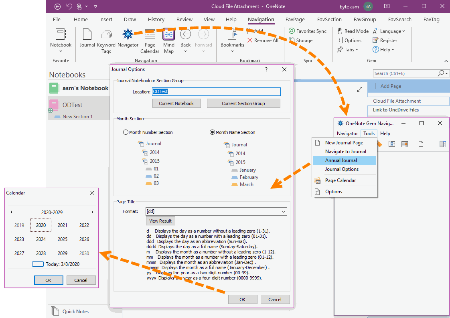
Task: Click the new page icon in Gem Navigator
Action: [421, 144]
